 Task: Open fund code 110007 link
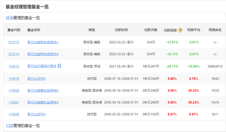click(14, 102)
